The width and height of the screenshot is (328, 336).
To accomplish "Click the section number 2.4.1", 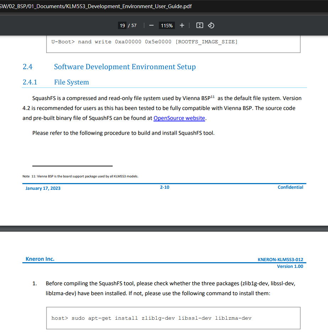I will (30, 82).
